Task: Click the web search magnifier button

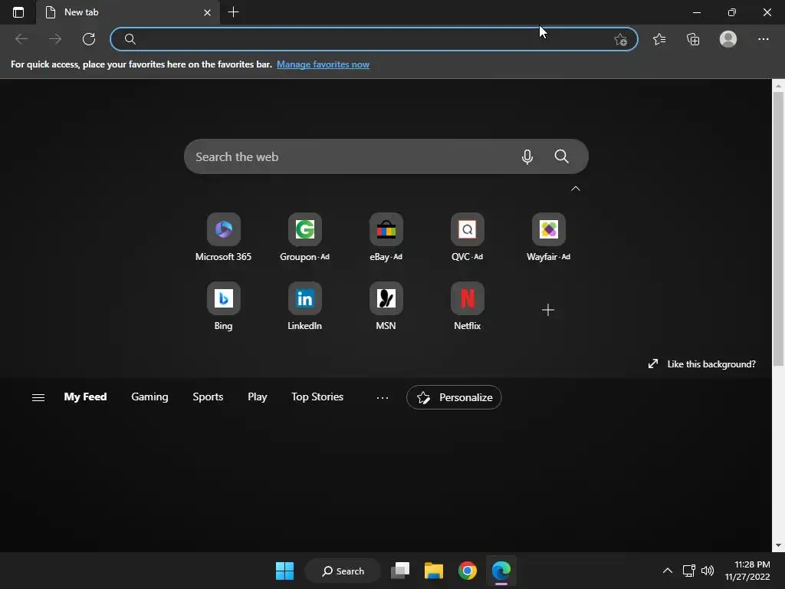Action: (x=562, y=156)
